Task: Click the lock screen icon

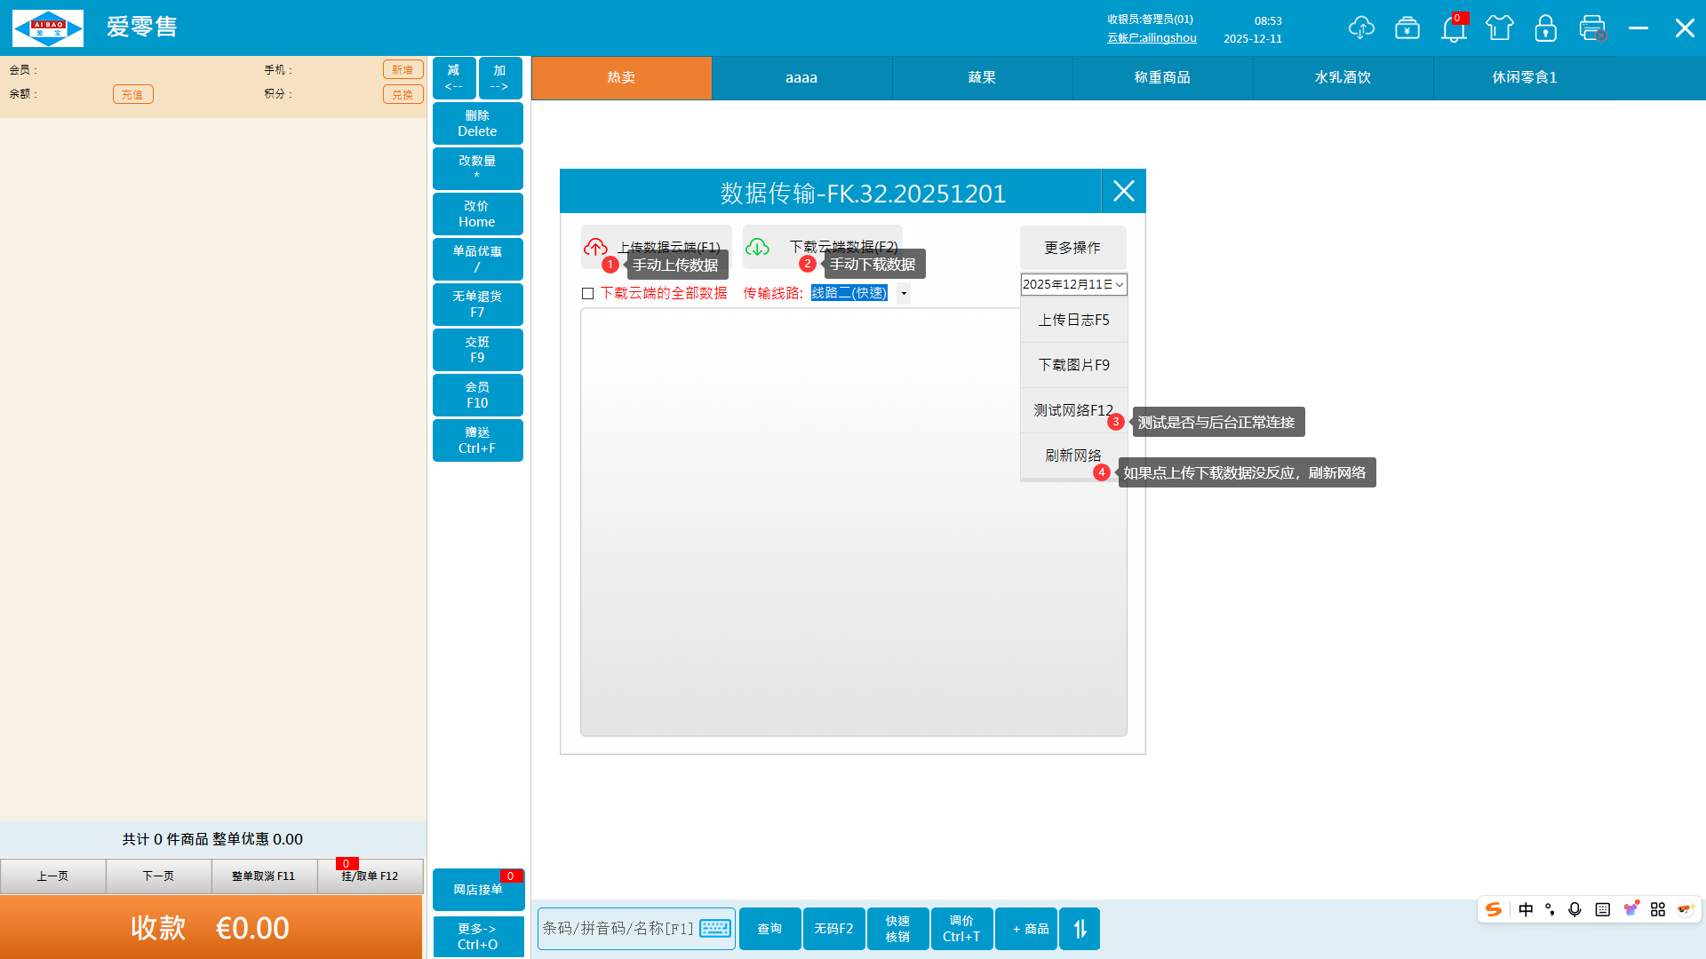Action: 1546,28
